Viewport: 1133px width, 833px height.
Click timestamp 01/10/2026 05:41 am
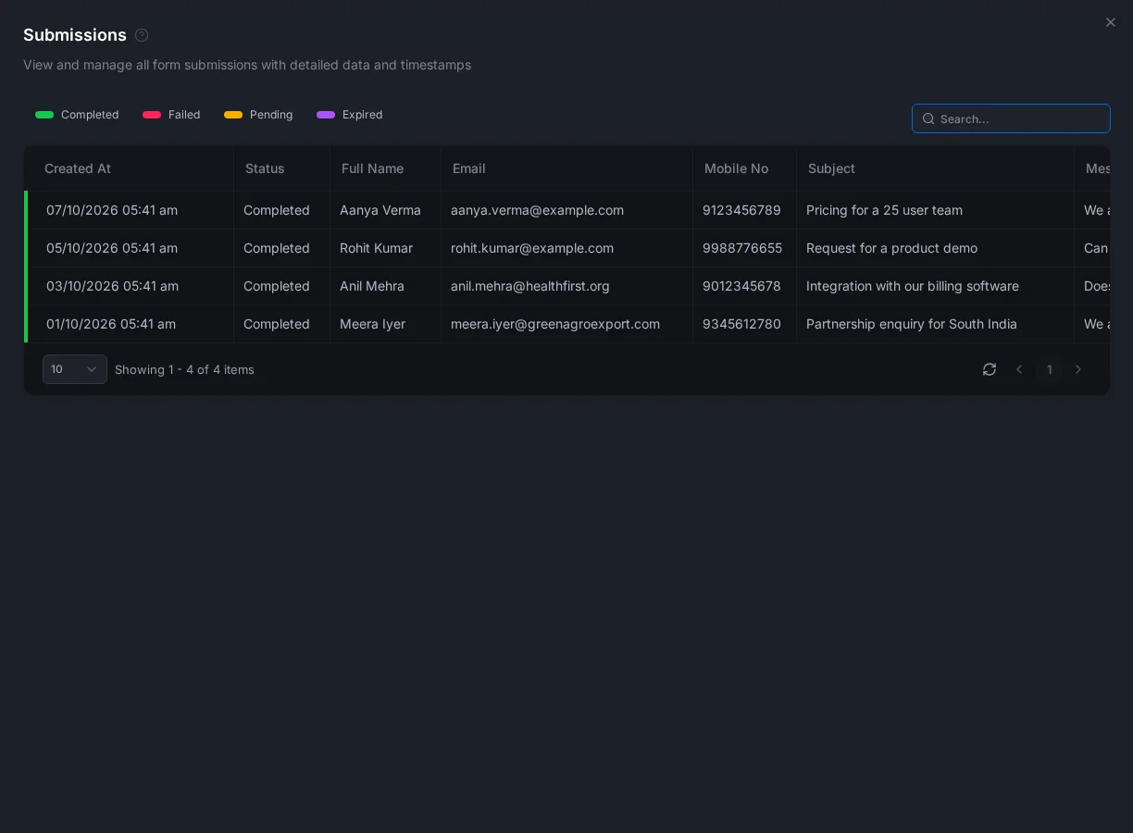[x=111, y=324]
